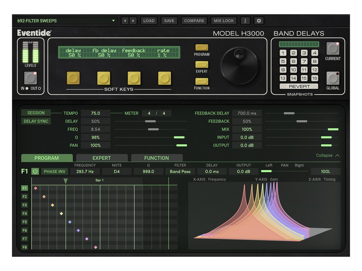The width and height of the screenshot is (362, 271).
Task: Toggle the F1 band power button
Action: 35,171
